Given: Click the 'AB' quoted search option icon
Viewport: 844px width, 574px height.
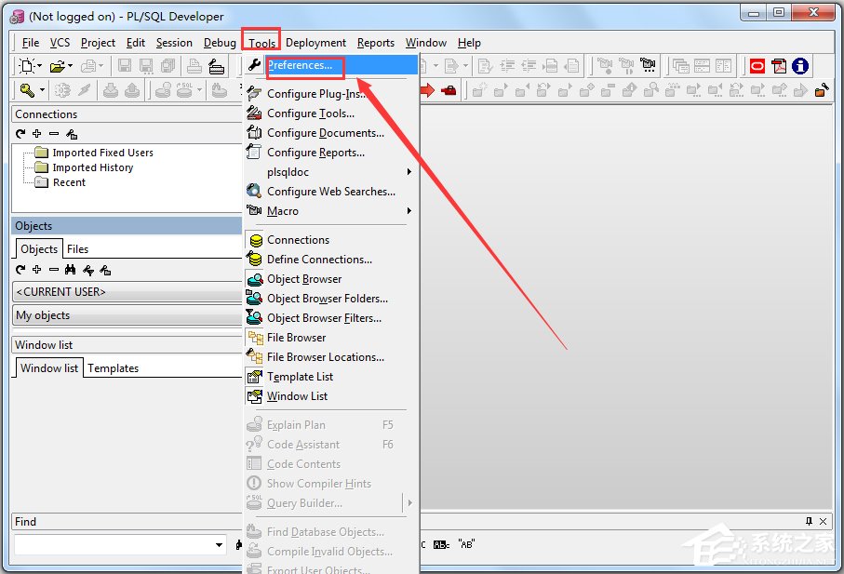Looking at the screenshot, I should pos(466,544).
